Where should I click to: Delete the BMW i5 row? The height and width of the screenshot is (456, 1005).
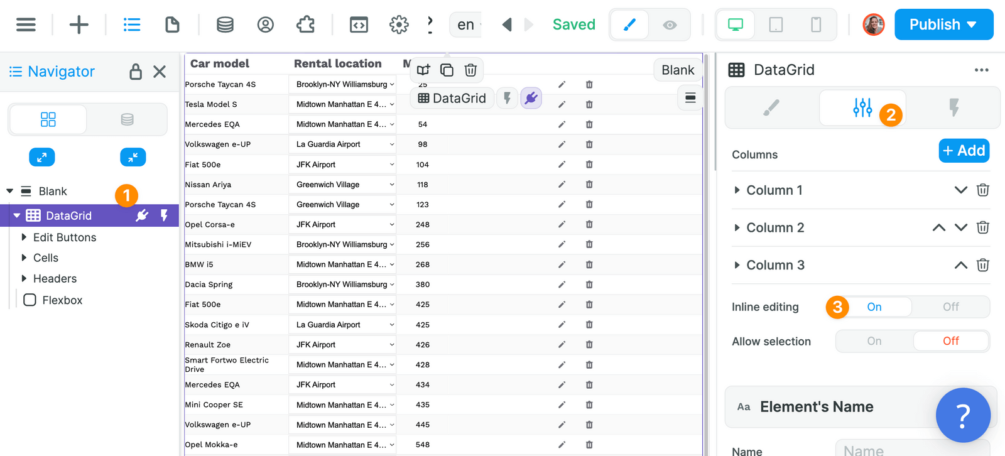[589, 264]
